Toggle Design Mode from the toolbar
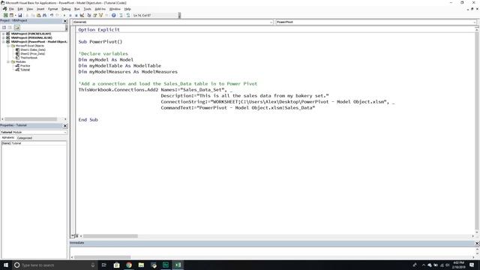This screenshot has width=480, height=270. point(82,15)
